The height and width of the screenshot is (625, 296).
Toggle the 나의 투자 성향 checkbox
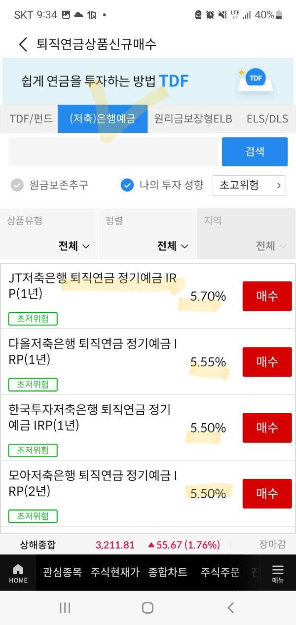(127, 185)
